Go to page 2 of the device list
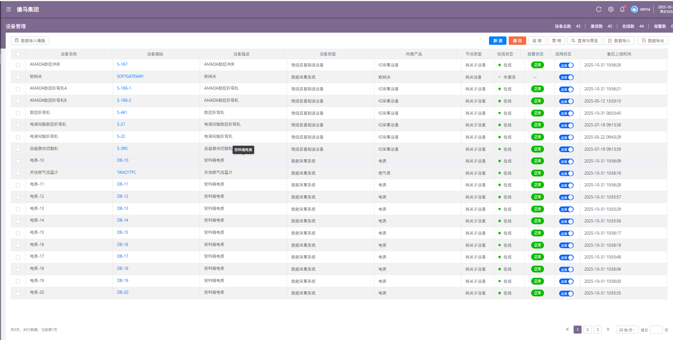 [588, 330]
